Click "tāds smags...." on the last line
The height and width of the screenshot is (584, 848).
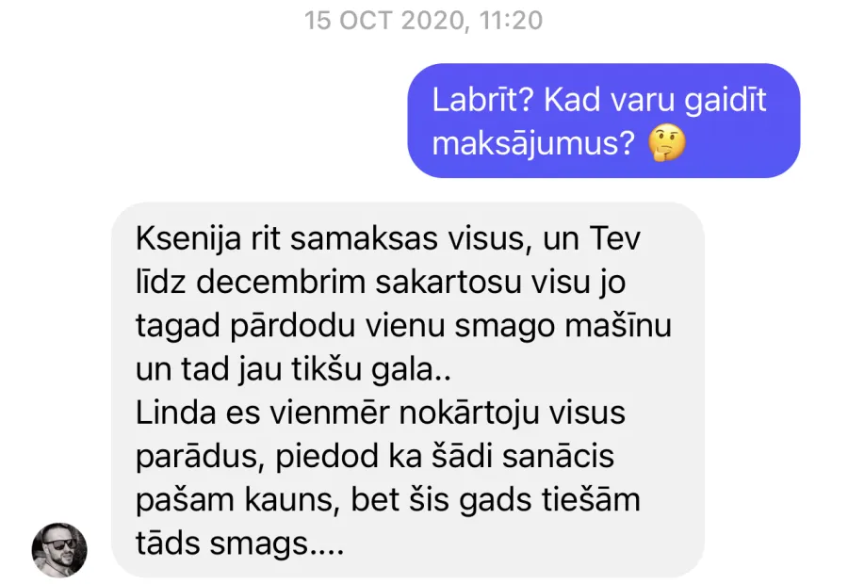(239, 544)
